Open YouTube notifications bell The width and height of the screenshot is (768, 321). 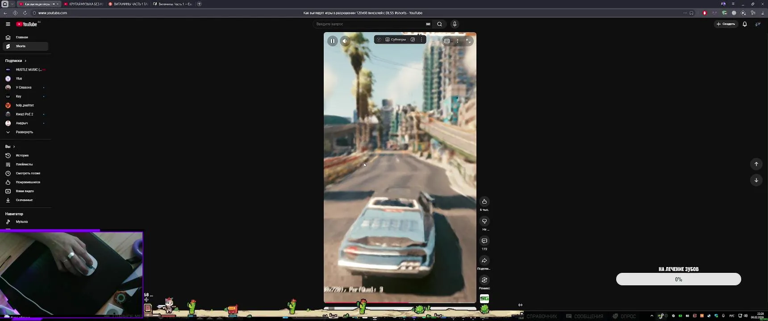745,24
